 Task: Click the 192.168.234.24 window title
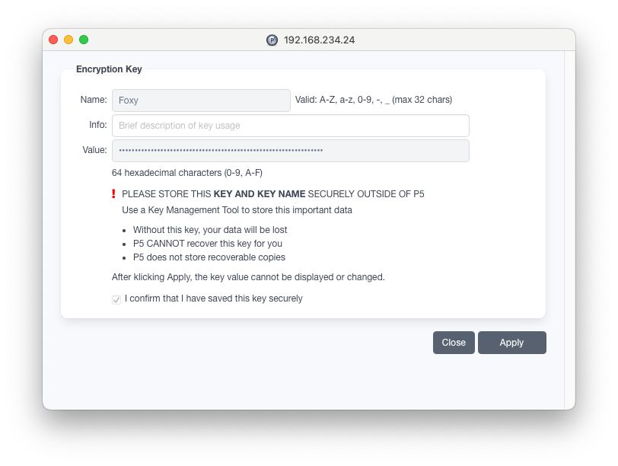click(x=319, y=40)
